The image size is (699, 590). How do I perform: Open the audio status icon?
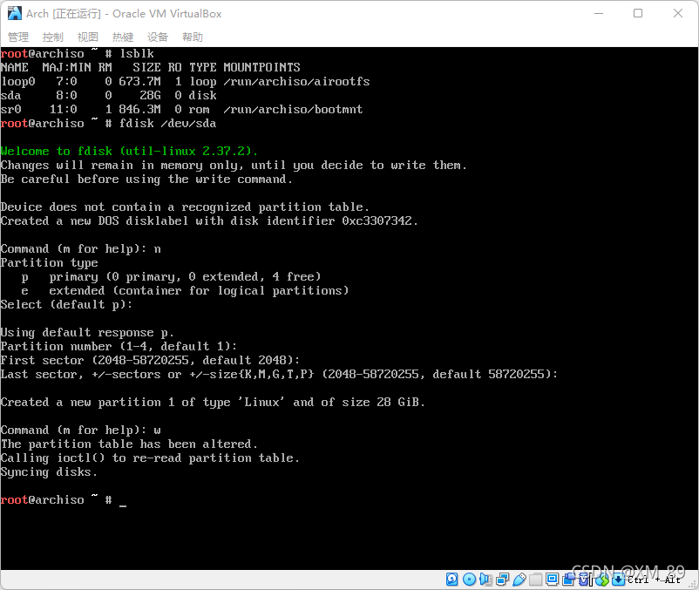pyautogui.click(x=485, y=579)
